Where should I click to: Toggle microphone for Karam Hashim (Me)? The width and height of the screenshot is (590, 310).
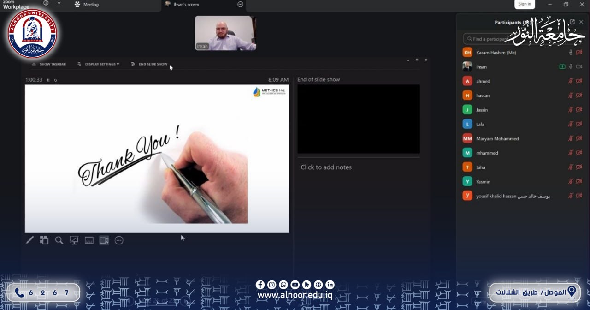click(x=571, y=53)
